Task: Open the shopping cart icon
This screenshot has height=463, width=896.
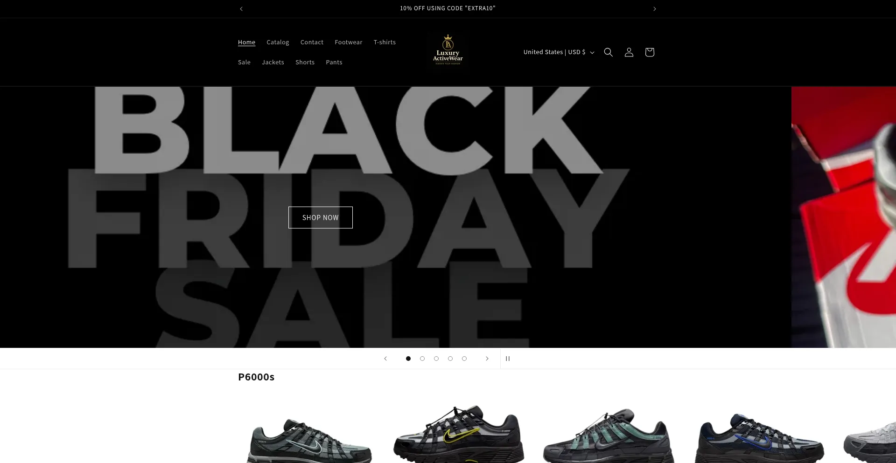Action: pos(649,52)
